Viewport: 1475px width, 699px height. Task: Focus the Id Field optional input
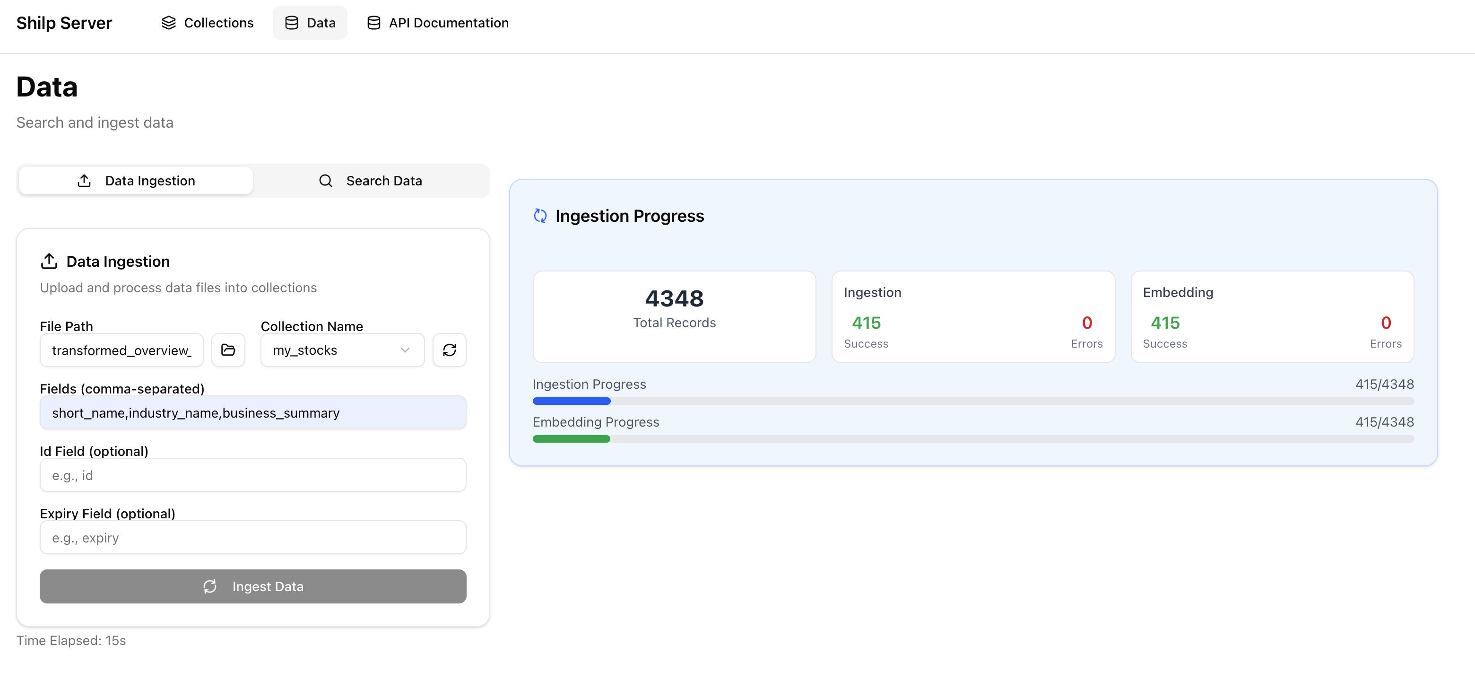pos(252,475)
